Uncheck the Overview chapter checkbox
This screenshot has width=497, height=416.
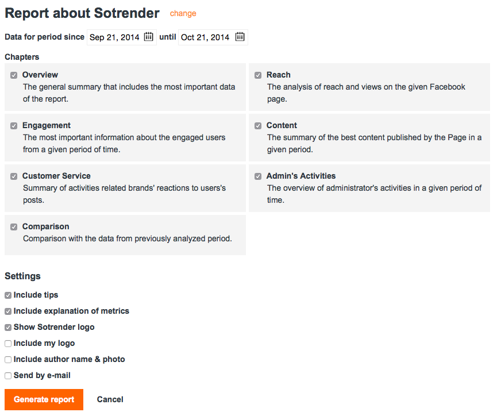pyautogui.click(x=14, y=75)
